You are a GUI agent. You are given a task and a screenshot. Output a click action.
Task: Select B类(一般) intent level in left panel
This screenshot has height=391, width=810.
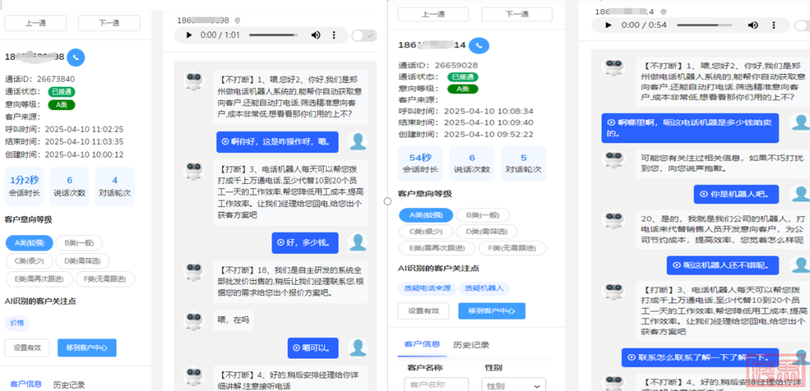pos(79,243)
